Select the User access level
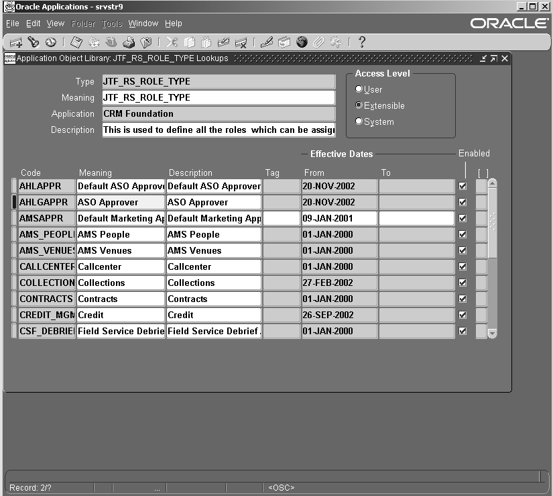Image resolution: width=553 pixels, height=496 pixels. [x=359, y=89]
